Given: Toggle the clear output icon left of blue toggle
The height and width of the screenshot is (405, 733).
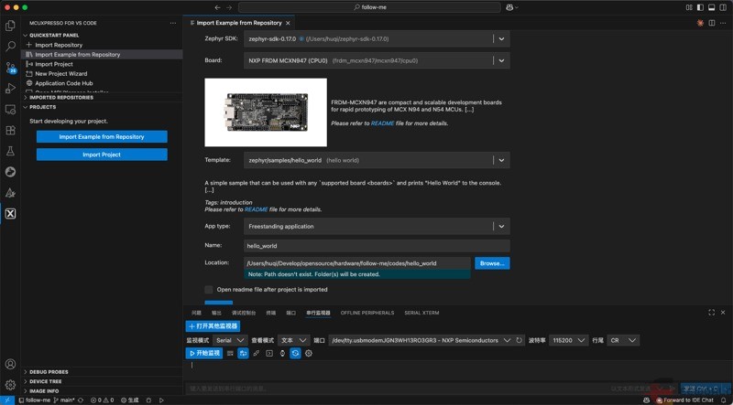Looking at the screenshot, I should (230, 353).
